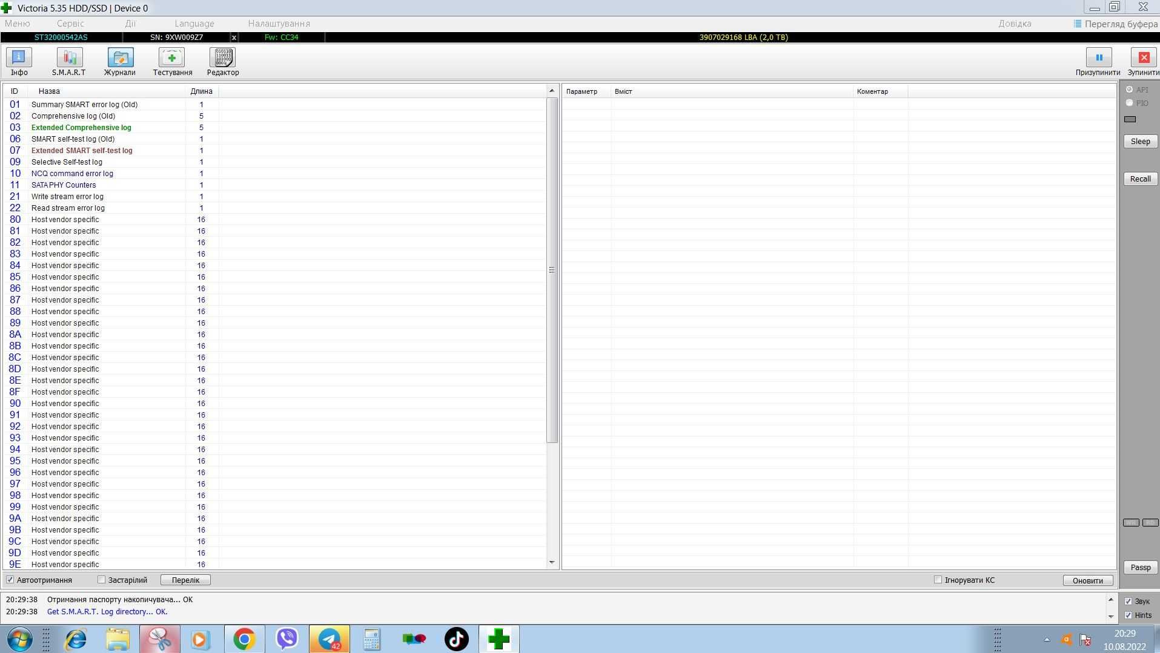Open the Дії menu
Image resolution: width=1160 pixels, height=653 pixels.
130,24
